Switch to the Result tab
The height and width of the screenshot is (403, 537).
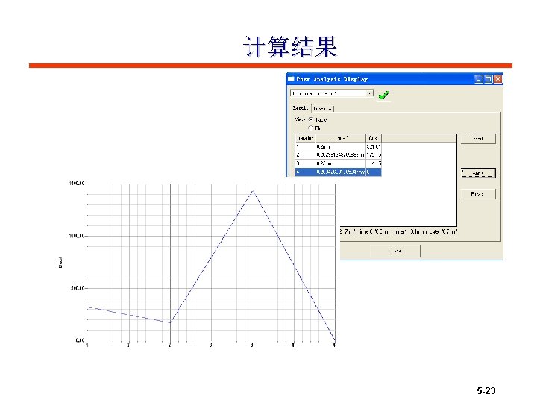pyautogui.click(x=301, y=108)
